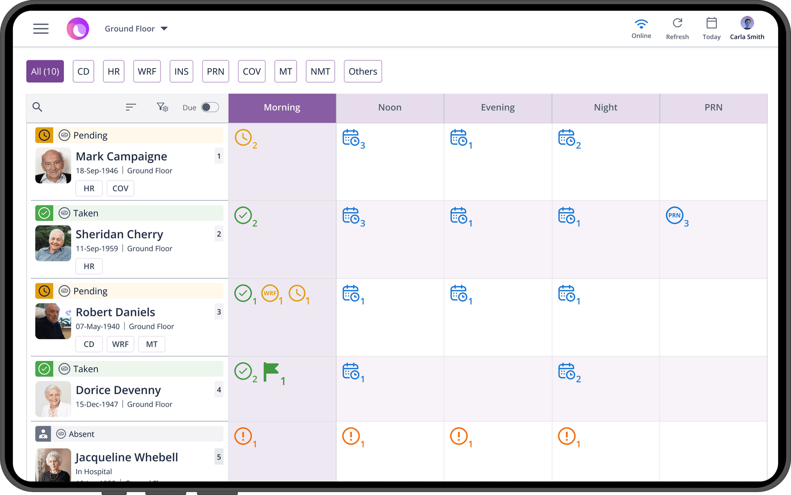Click the Others filter button
Image resolution: width=791 pixels, height=495 pixels.
click(x=362, y=71)
